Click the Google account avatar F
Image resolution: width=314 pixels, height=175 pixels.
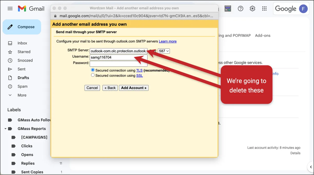tap(303, 9)
